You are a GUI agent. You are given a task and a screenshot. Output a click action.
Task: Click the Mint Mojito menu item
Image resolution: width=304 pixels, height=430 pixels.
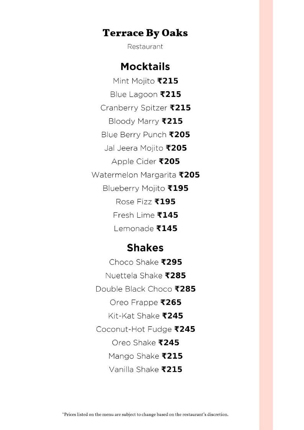click(145, 81)
